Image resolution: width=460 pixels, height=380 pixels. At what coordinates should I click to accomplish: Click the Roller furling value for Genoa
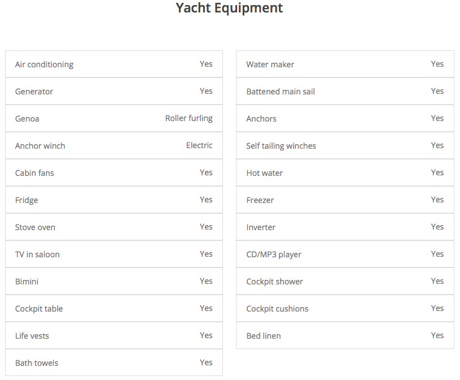tap(188, 118)
